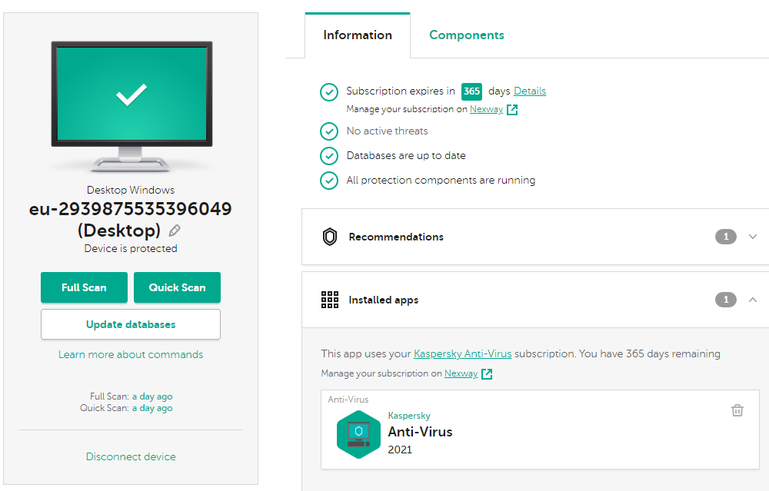Click the No active threats checkmark icon

point(329,131)
